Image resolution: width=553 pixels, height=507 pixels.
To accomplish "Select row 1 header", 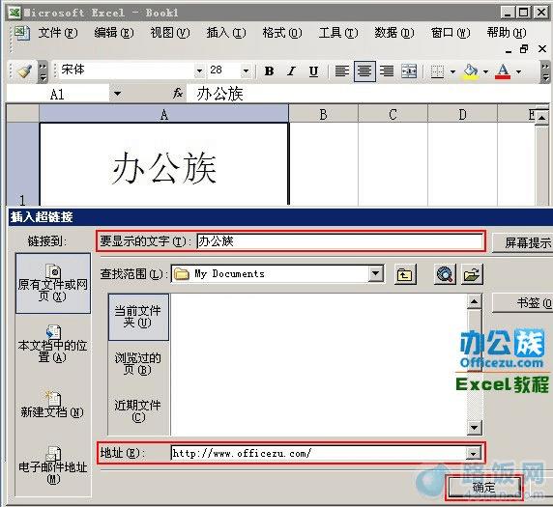I will point(22,164).
